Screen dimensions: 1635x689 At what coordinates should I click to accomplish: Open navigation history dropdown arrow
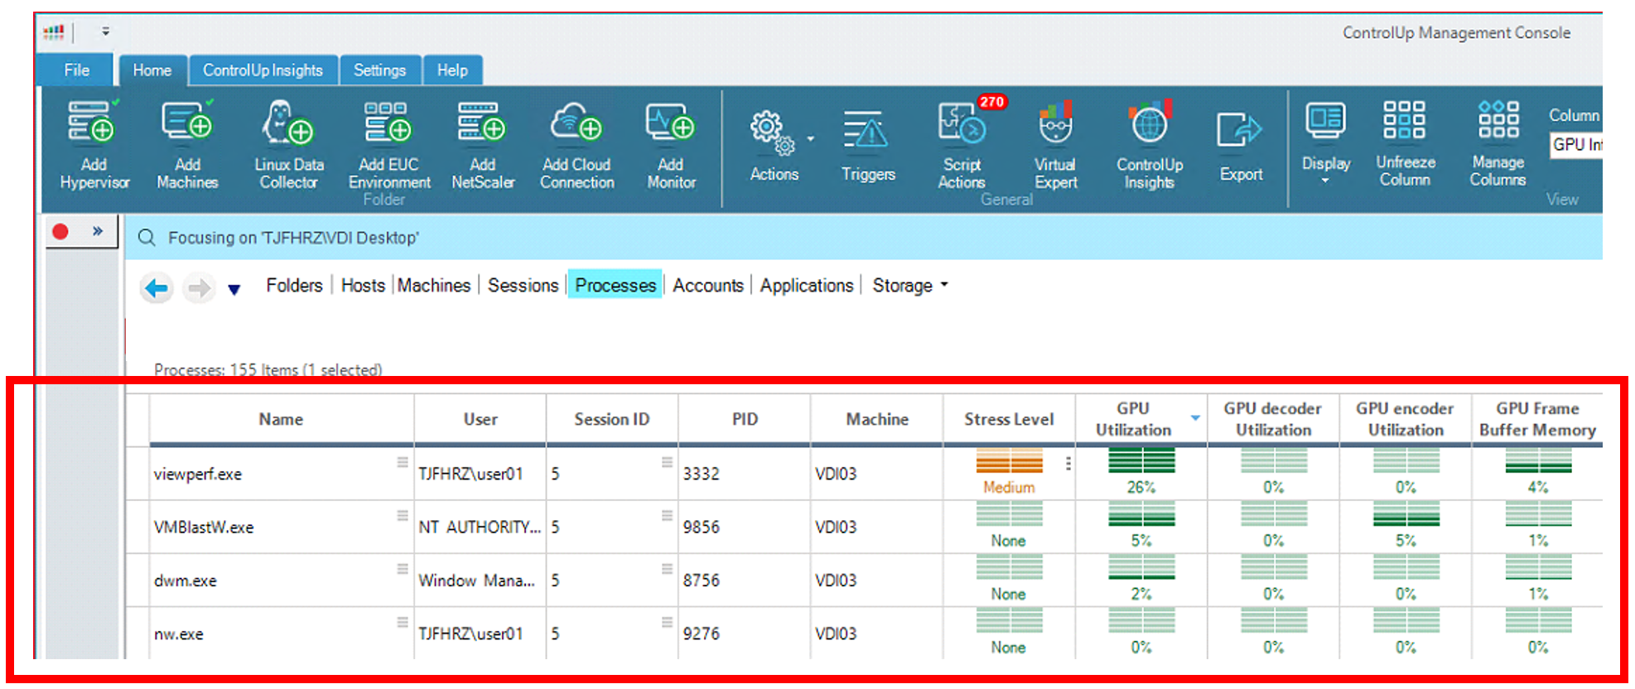[x=234, y=290]
